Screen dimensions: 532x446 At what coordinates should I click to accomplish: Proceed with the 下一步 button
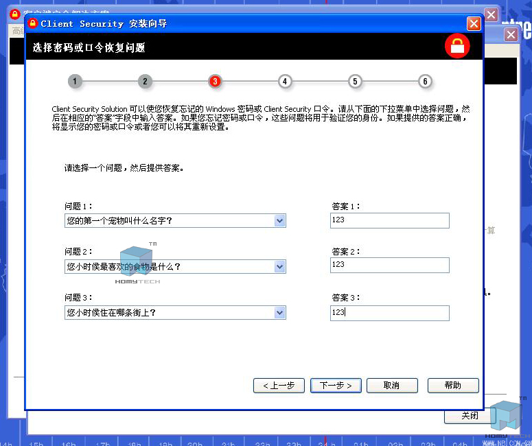coord(336,386)
